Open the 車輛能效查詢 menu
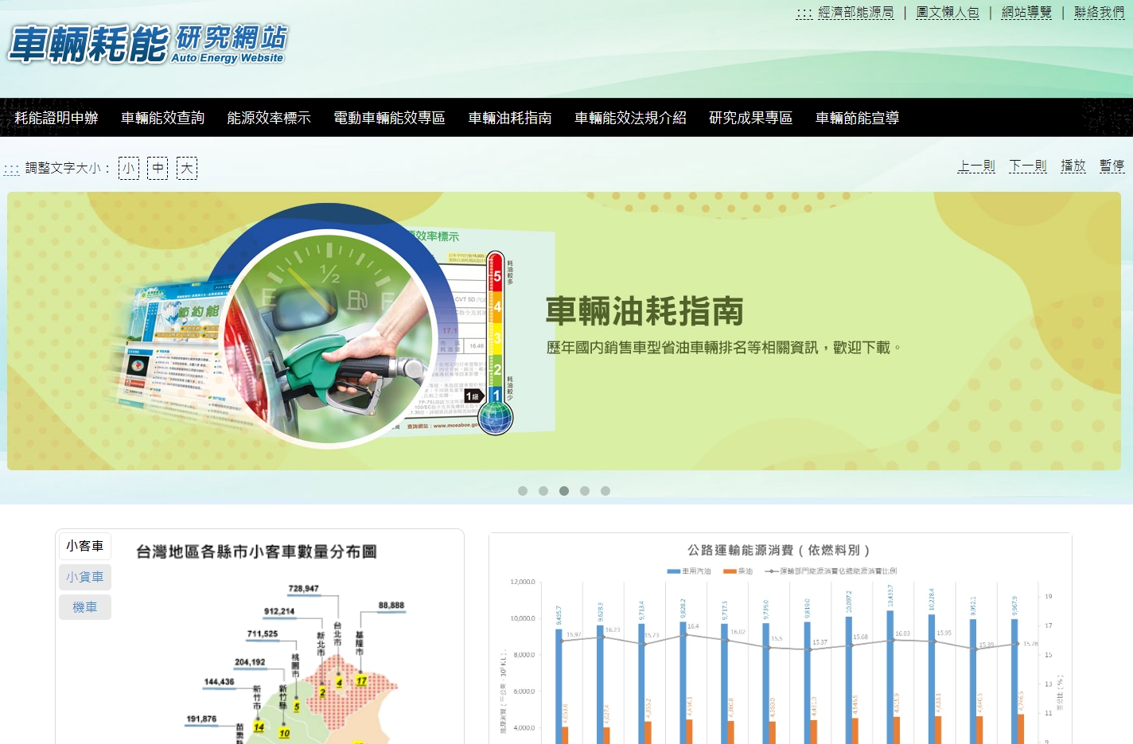The height and width of the screenshot is (744, 1133). pyautogui.click(x=162, y=118)
